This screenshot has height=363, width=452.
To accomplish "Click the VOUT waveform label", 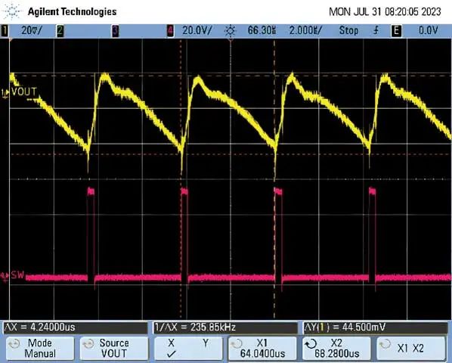I will 24,92.
